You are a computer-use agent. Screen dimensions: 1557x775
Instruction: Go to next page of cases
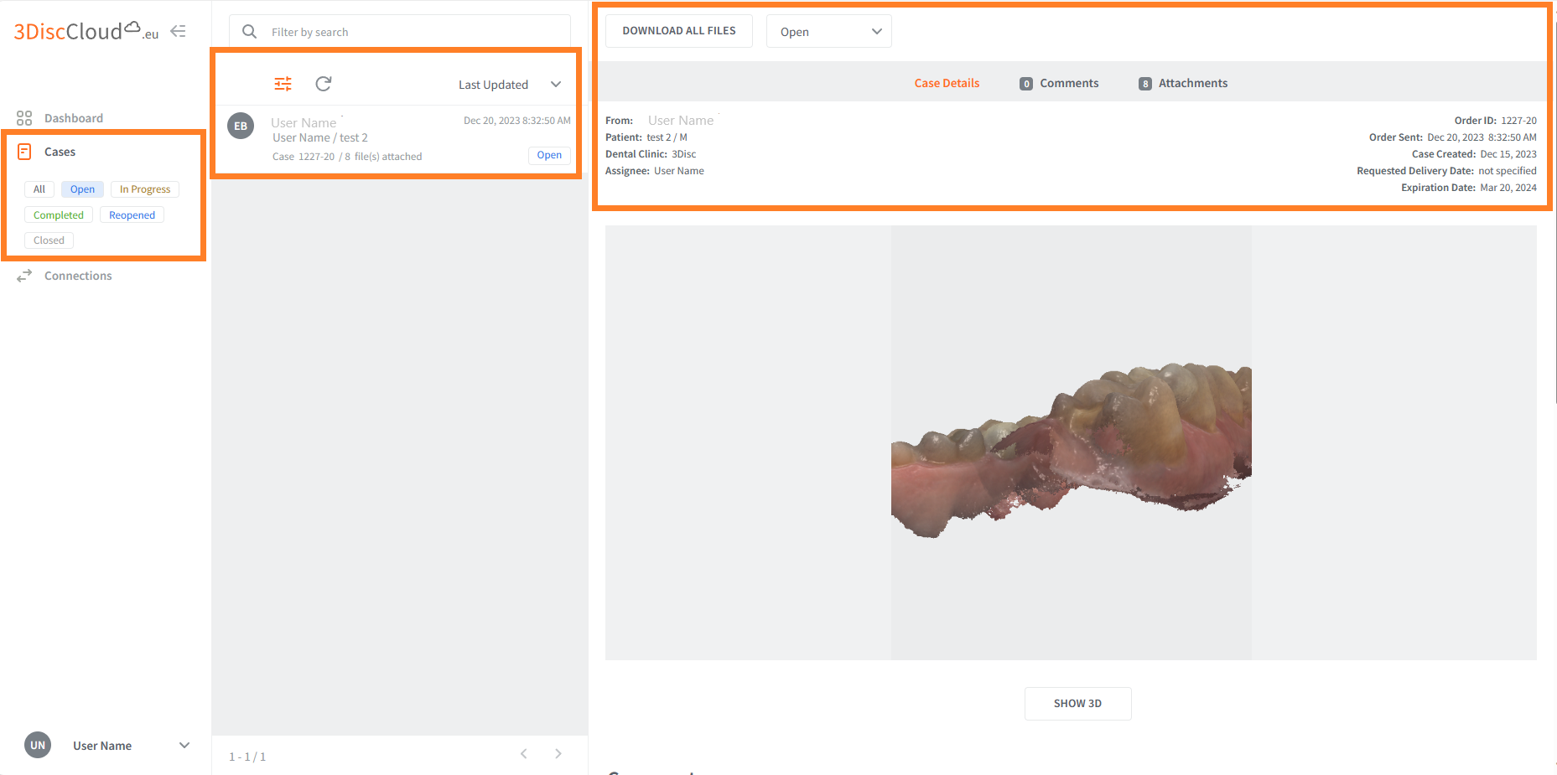tap(558, 754)
